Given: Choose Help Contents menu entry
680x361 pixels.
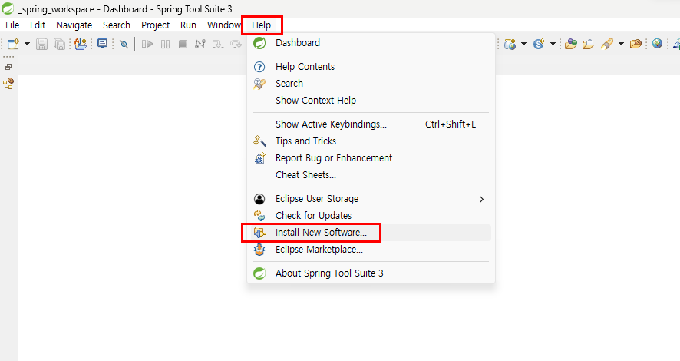Looking at the screenshot, I should 371,67.
